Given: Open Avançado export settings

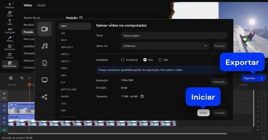Looking at the screenshot, I should [x=219, y=82].
